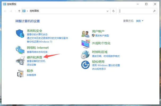Open the Network and Internet globe icon
The image size is (161, 106).
pos(20,50)
